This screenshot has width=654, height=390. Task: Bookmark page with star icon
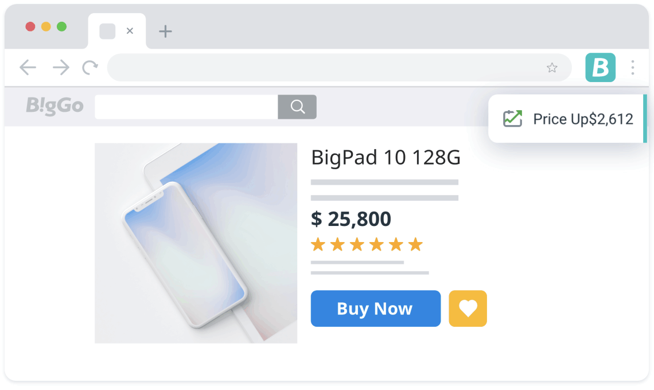(x=552, y=68)
